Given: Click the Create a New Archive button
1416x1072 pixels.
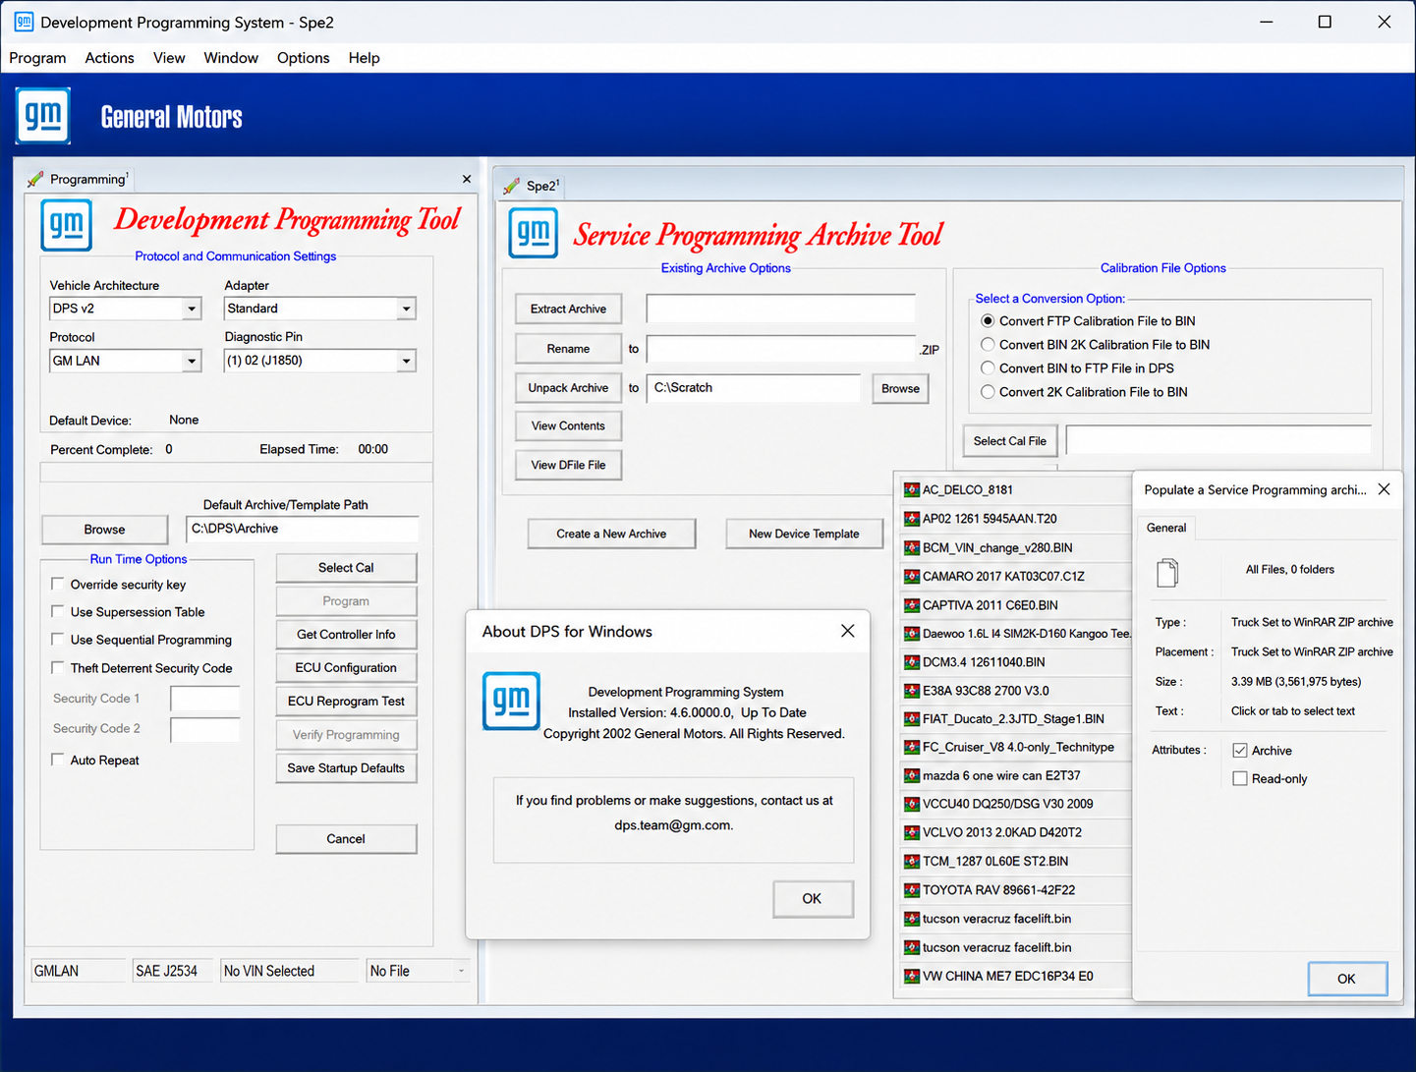Looking at the screenshot, I should [x=611, y=534].
